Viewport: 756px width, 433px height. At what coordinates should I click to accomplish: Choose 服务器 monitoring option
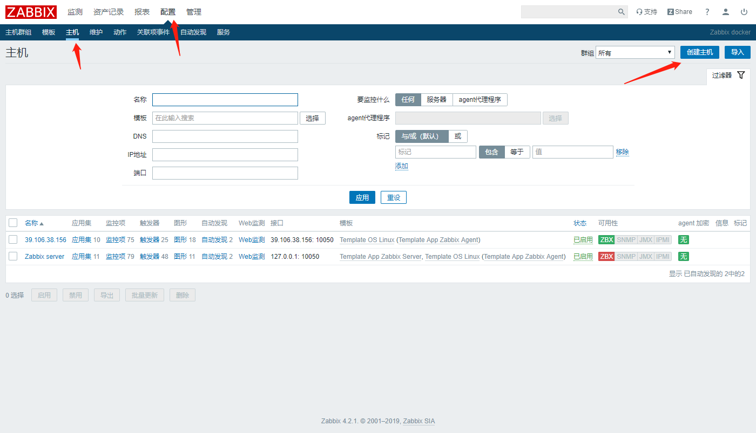(436, 100)
